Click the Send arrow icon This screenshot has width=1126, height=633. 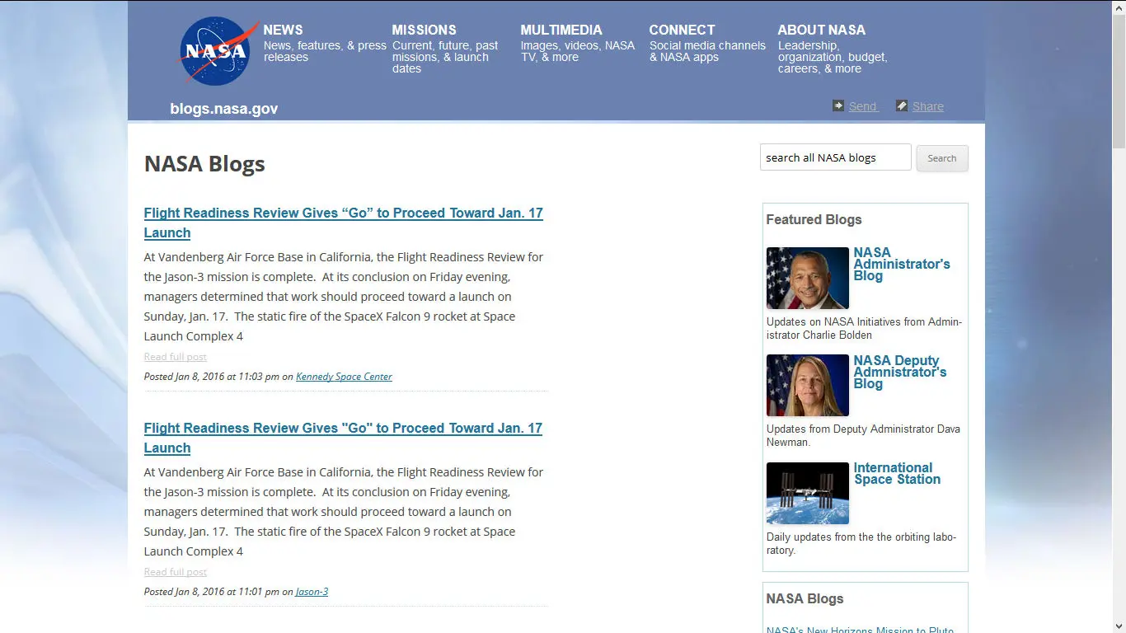click(837, 105)
